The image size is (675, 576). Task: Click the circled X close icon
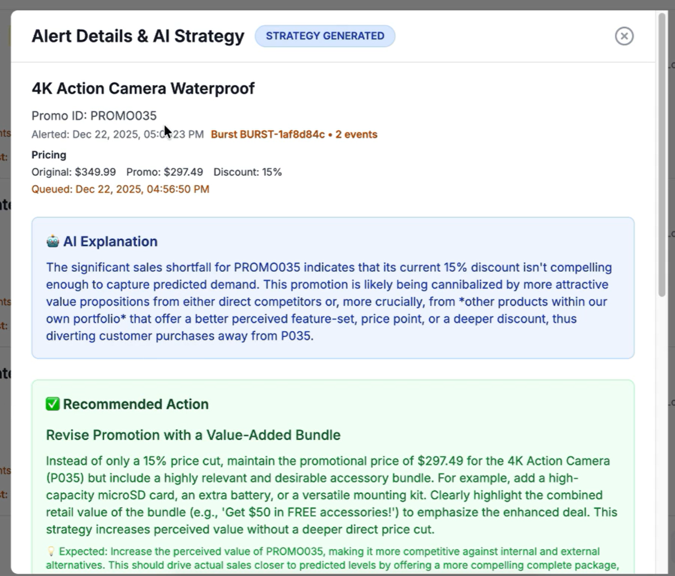tap(624, 36)
